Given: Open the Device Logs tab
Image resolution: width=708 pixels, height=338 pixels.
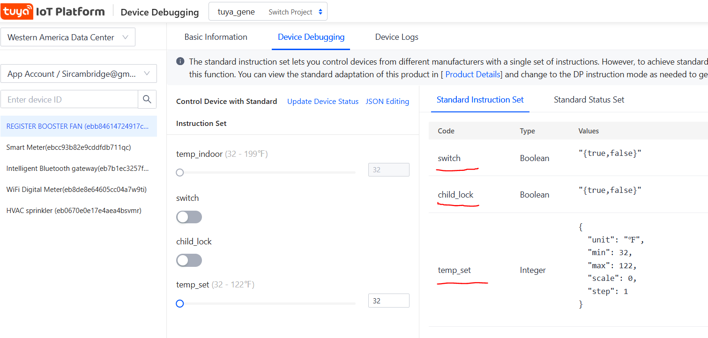Looking at the screenshot, I should click(396, 37).
